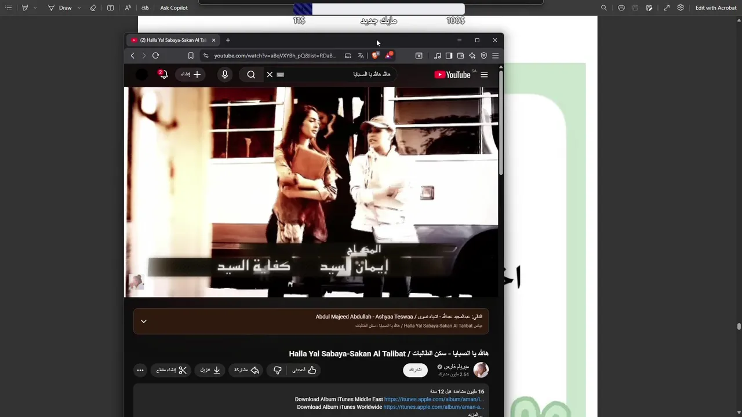Open the PDF contents list icon
This screenshot has height=417, width=742.
pos(8,8)
